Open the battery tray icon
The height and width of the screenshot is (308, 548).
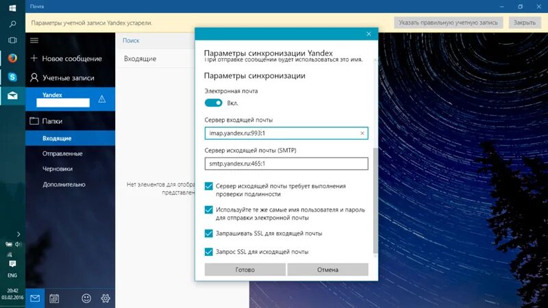click(x=9, y=244)
